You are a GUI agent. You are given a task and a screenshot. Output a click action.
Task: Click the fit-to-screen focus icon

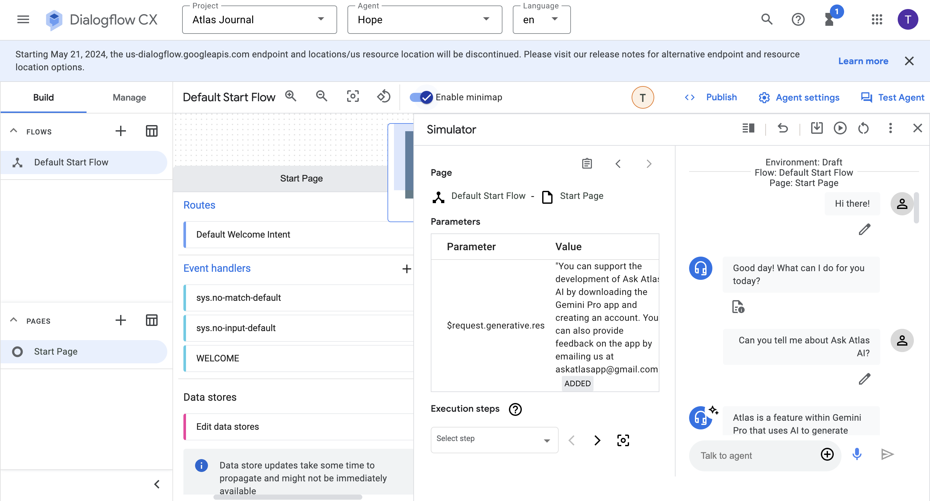click(x=352, y=97)
